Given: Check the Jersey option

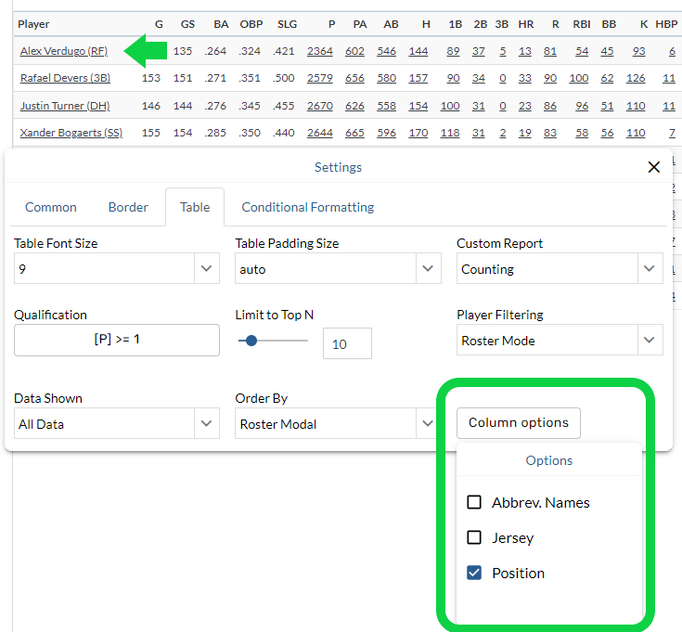Looking at the screenshot, I should click(x=474, y=537).
